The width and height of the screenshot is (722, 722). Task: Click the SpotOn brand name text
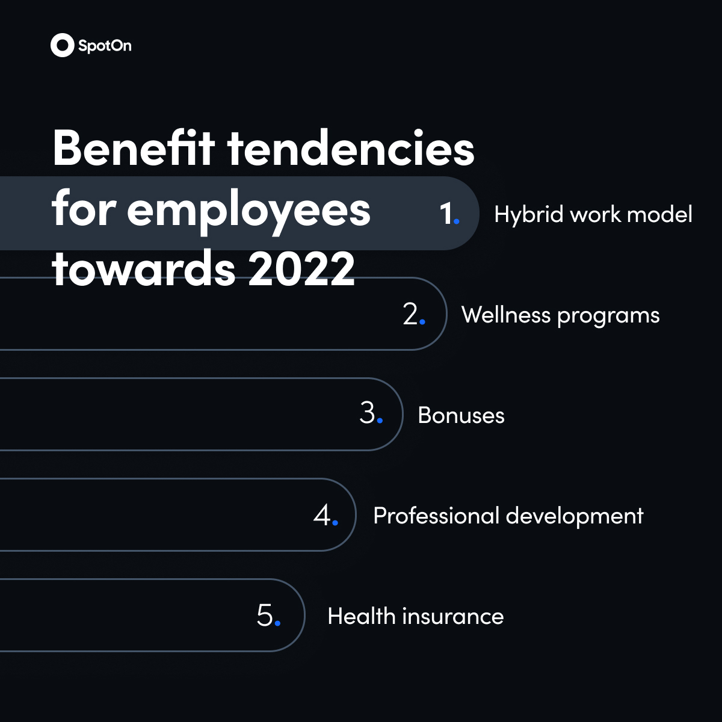[x=105, y=46]
